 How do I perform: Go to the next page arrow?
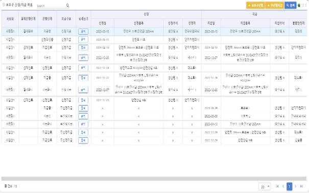(x=295, y=186)
